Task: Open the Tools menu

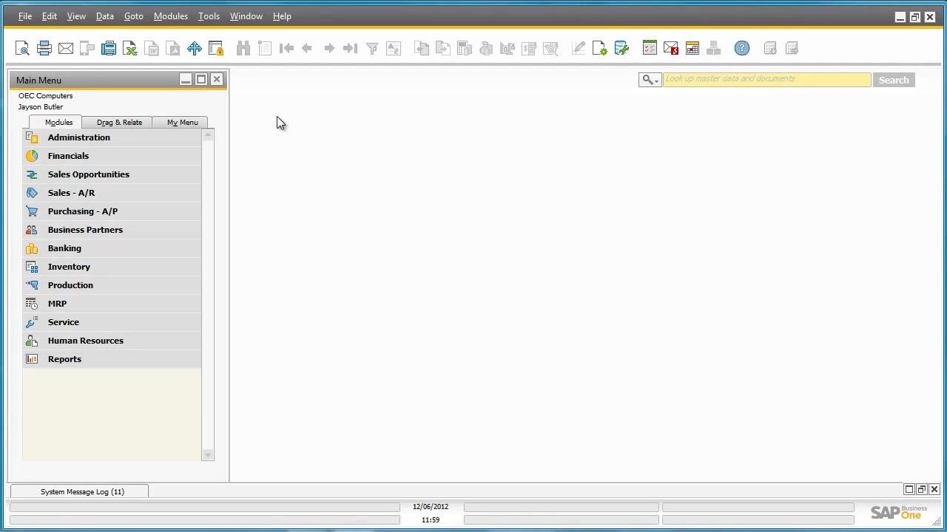Action: pos(209,16)
